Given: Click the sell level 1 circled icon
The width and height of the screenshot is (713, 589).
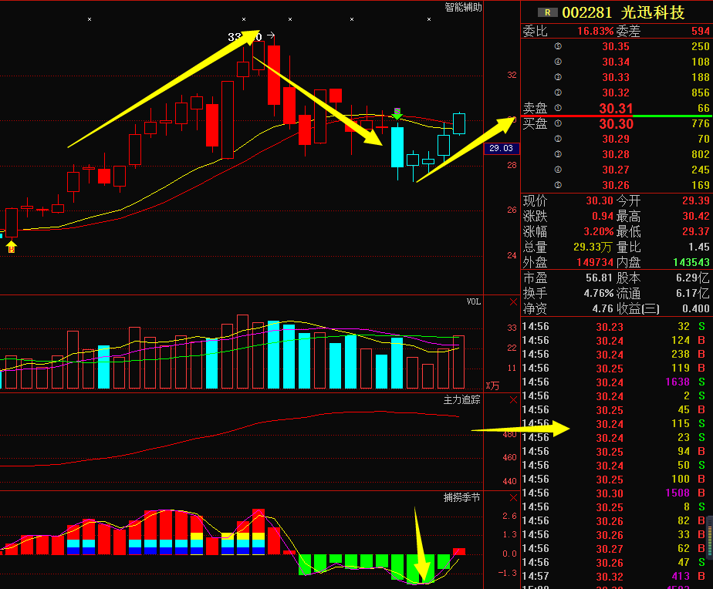Looking at the screenshot, I should (x=558, y=108).
